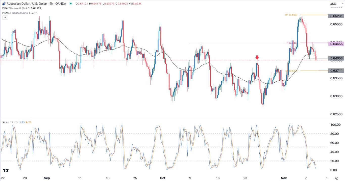
Task: Click the Australian flag currency pair icon
Action: point(4,4)
